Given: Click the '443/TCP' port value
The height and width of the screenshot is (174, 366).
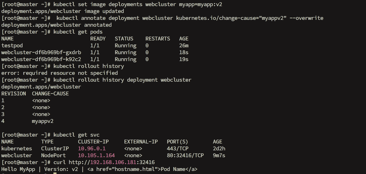Looking at the screenshot, I should [x=178, y=149].
